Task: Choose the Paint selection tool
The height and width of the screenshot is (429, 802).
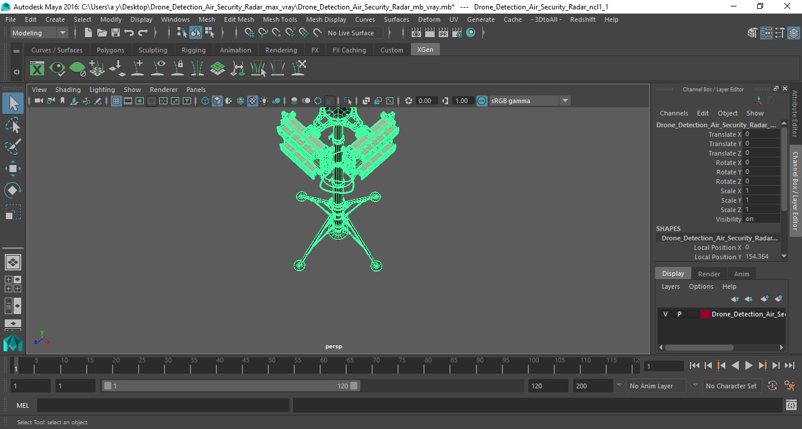Action: [x=13, y=147]
